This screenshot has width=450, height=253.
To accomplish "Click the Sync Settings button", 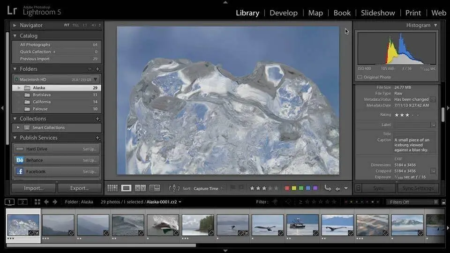I will (x=418, y=188).
